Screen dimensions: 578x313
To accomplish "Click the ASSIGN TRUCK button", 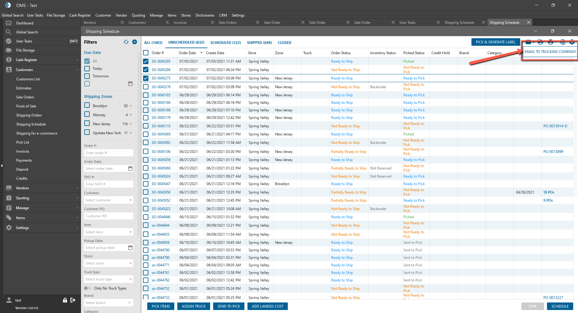I will 194,306.
